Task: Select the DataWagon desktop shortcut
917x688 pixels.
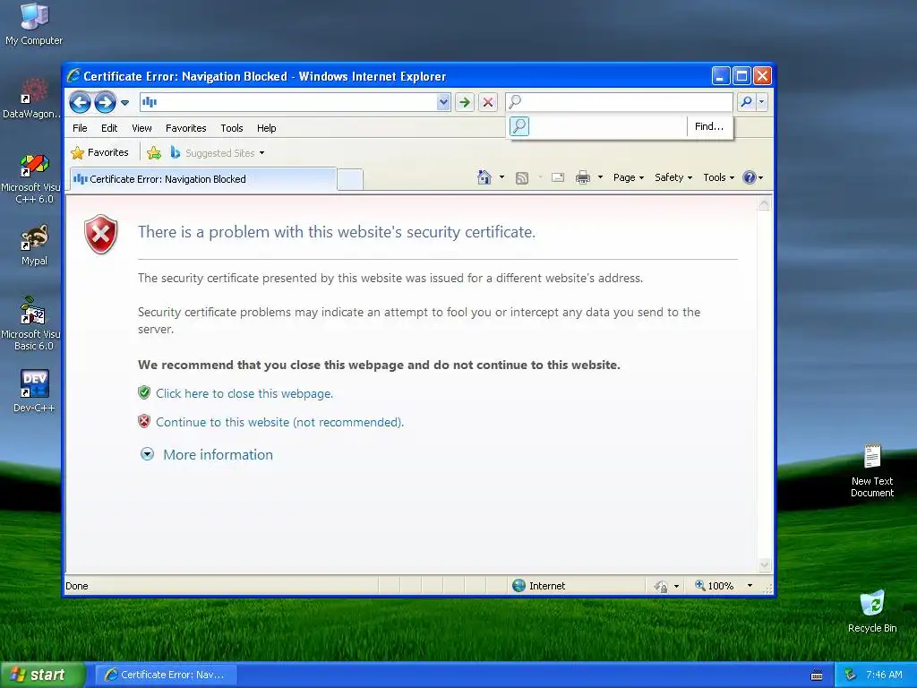Action: click(31, 98)
